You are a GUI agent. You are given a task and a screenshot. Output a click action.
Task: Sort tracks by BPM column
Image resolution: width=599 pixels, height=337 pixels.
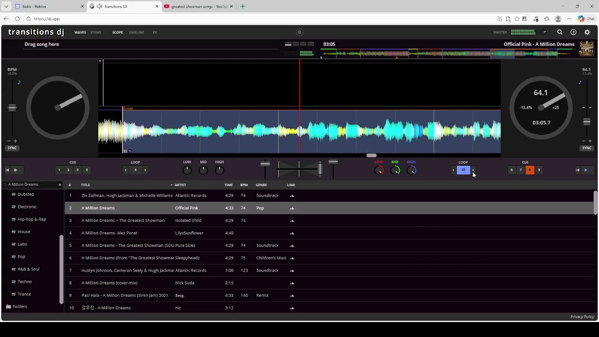[244, 185]
